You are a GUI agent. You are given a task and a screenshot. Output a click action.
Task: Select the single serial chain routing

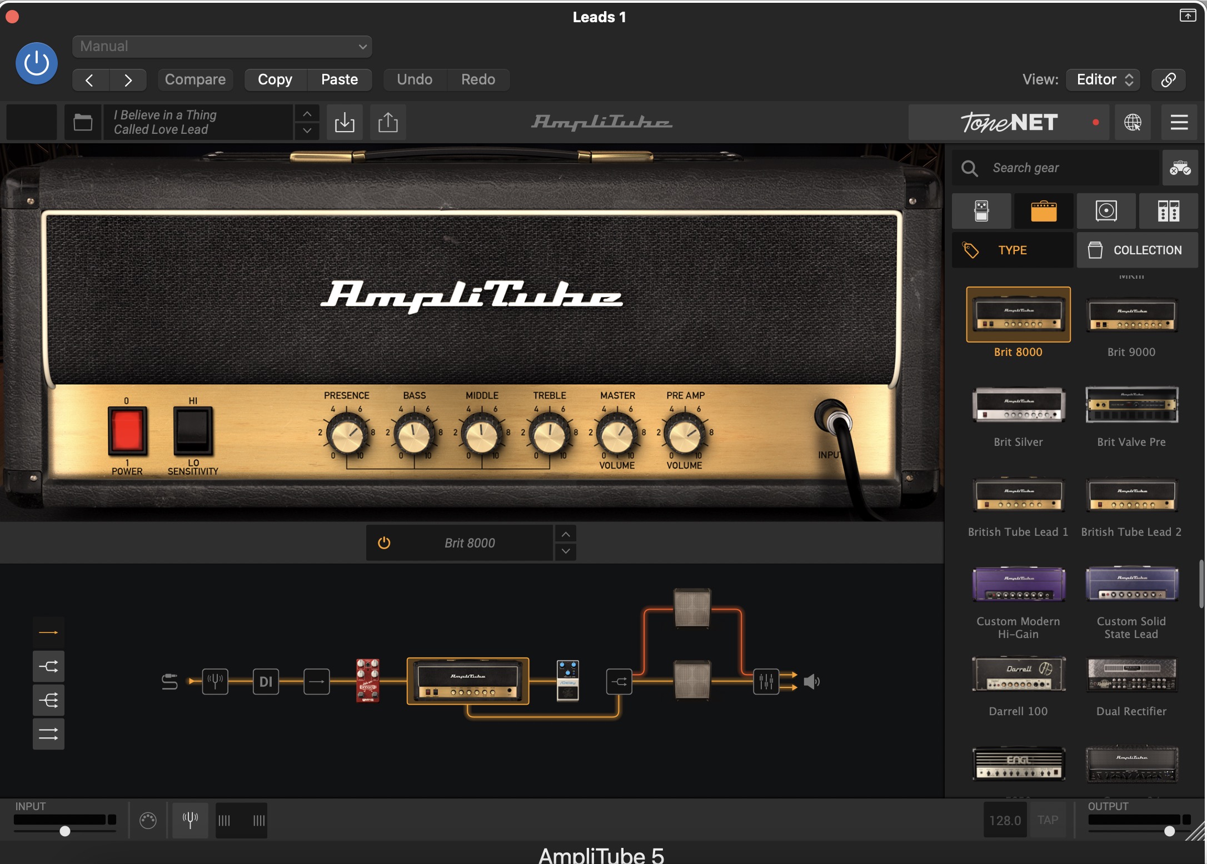(48, 632)
